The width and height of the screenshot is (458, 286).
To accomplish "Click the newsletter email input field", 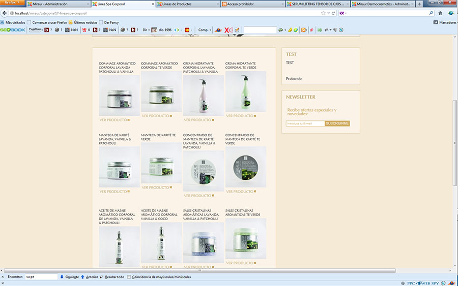I will pyautogui.click(x=305, y=123).
